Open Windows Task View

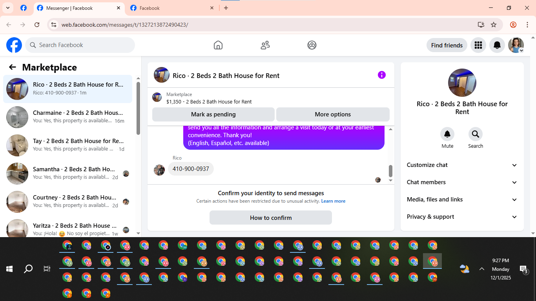point(47,269)
